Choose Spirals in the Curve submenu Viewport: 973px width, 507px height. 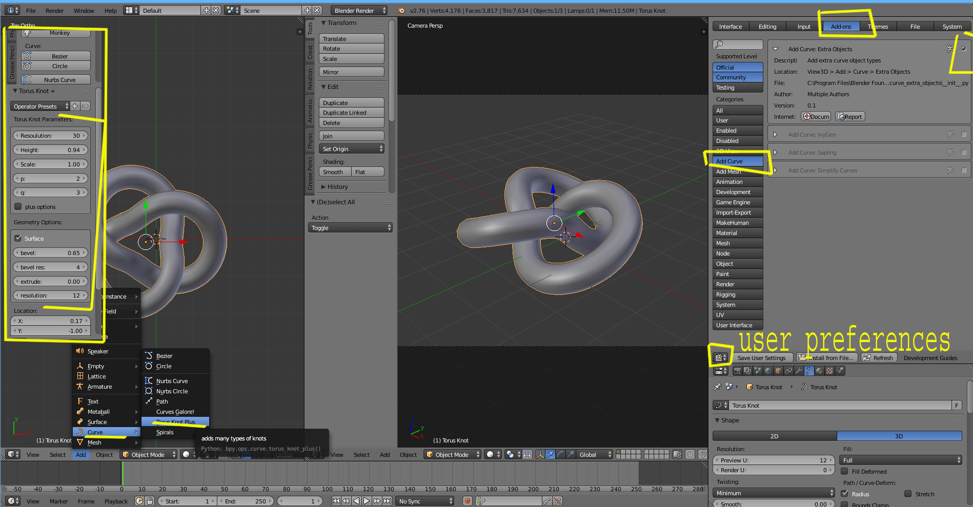tap(165, 432)
